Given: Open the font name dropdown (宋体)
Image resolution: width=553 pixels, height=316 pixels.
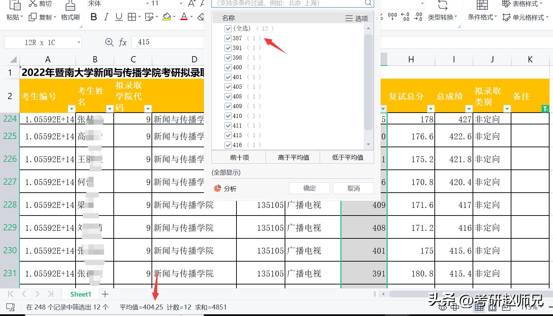Looking at the screenshot, I should tap(147, 3).
